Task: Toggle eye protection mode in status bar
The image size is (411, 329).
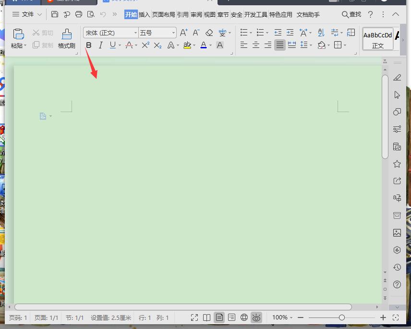Action: coord(256,318)
